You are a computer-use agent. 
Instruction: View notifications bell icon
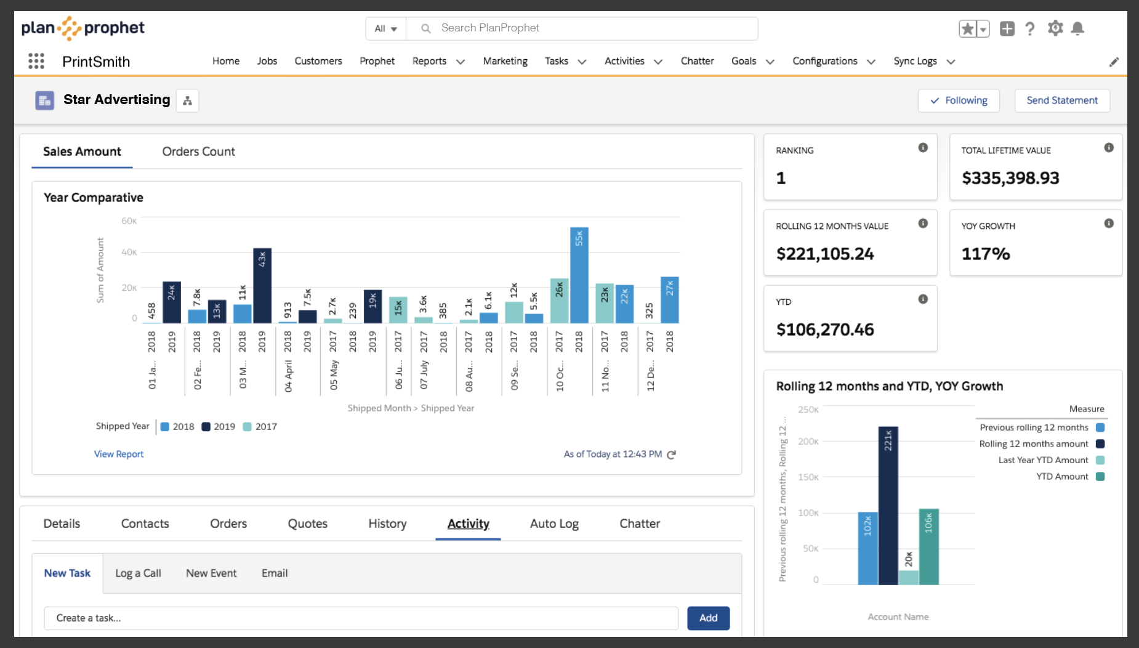coord(1077,29)
